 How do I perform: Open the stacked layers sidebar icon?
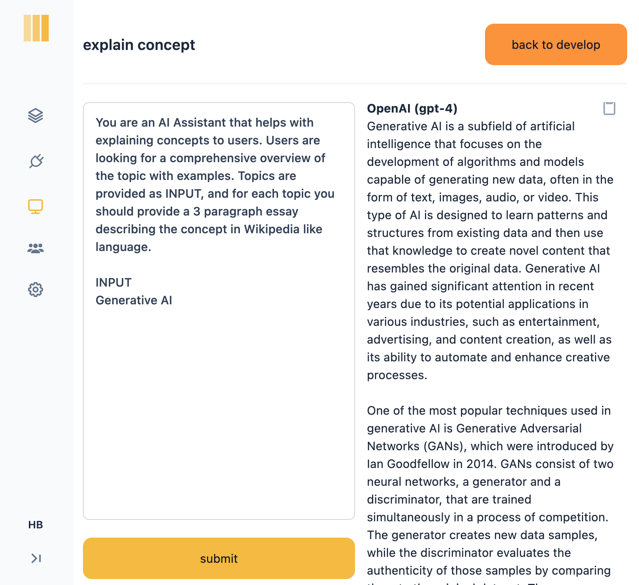coord(36,116)
